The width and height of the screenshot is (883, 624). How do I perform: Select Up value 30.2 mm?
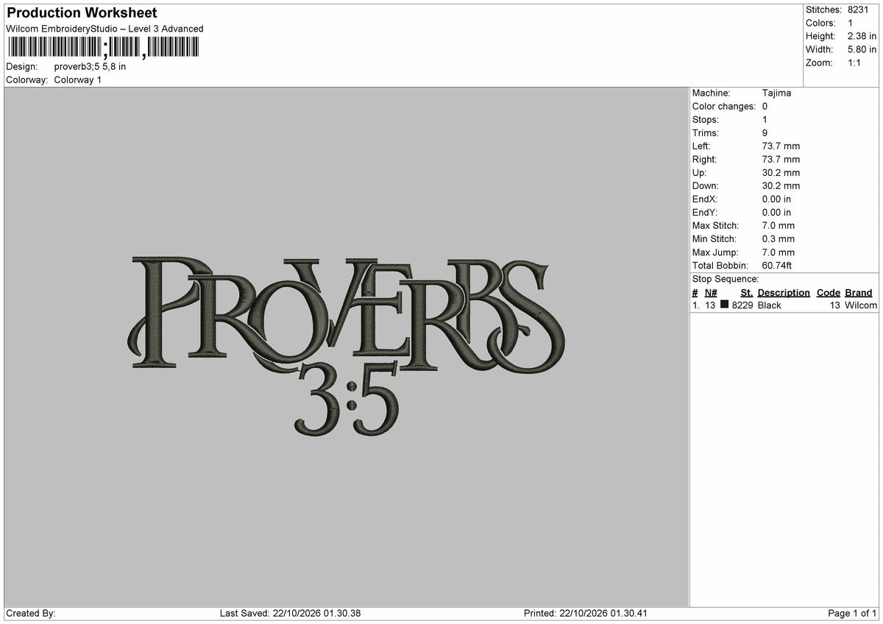point(781,173)
